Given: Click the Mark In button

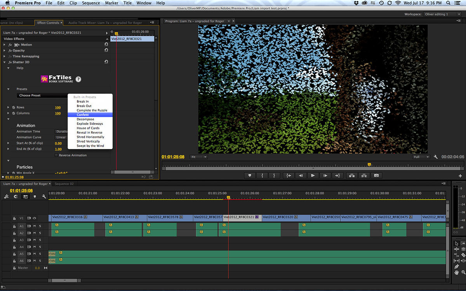Looking at the screenshot, I should (262, 175).
